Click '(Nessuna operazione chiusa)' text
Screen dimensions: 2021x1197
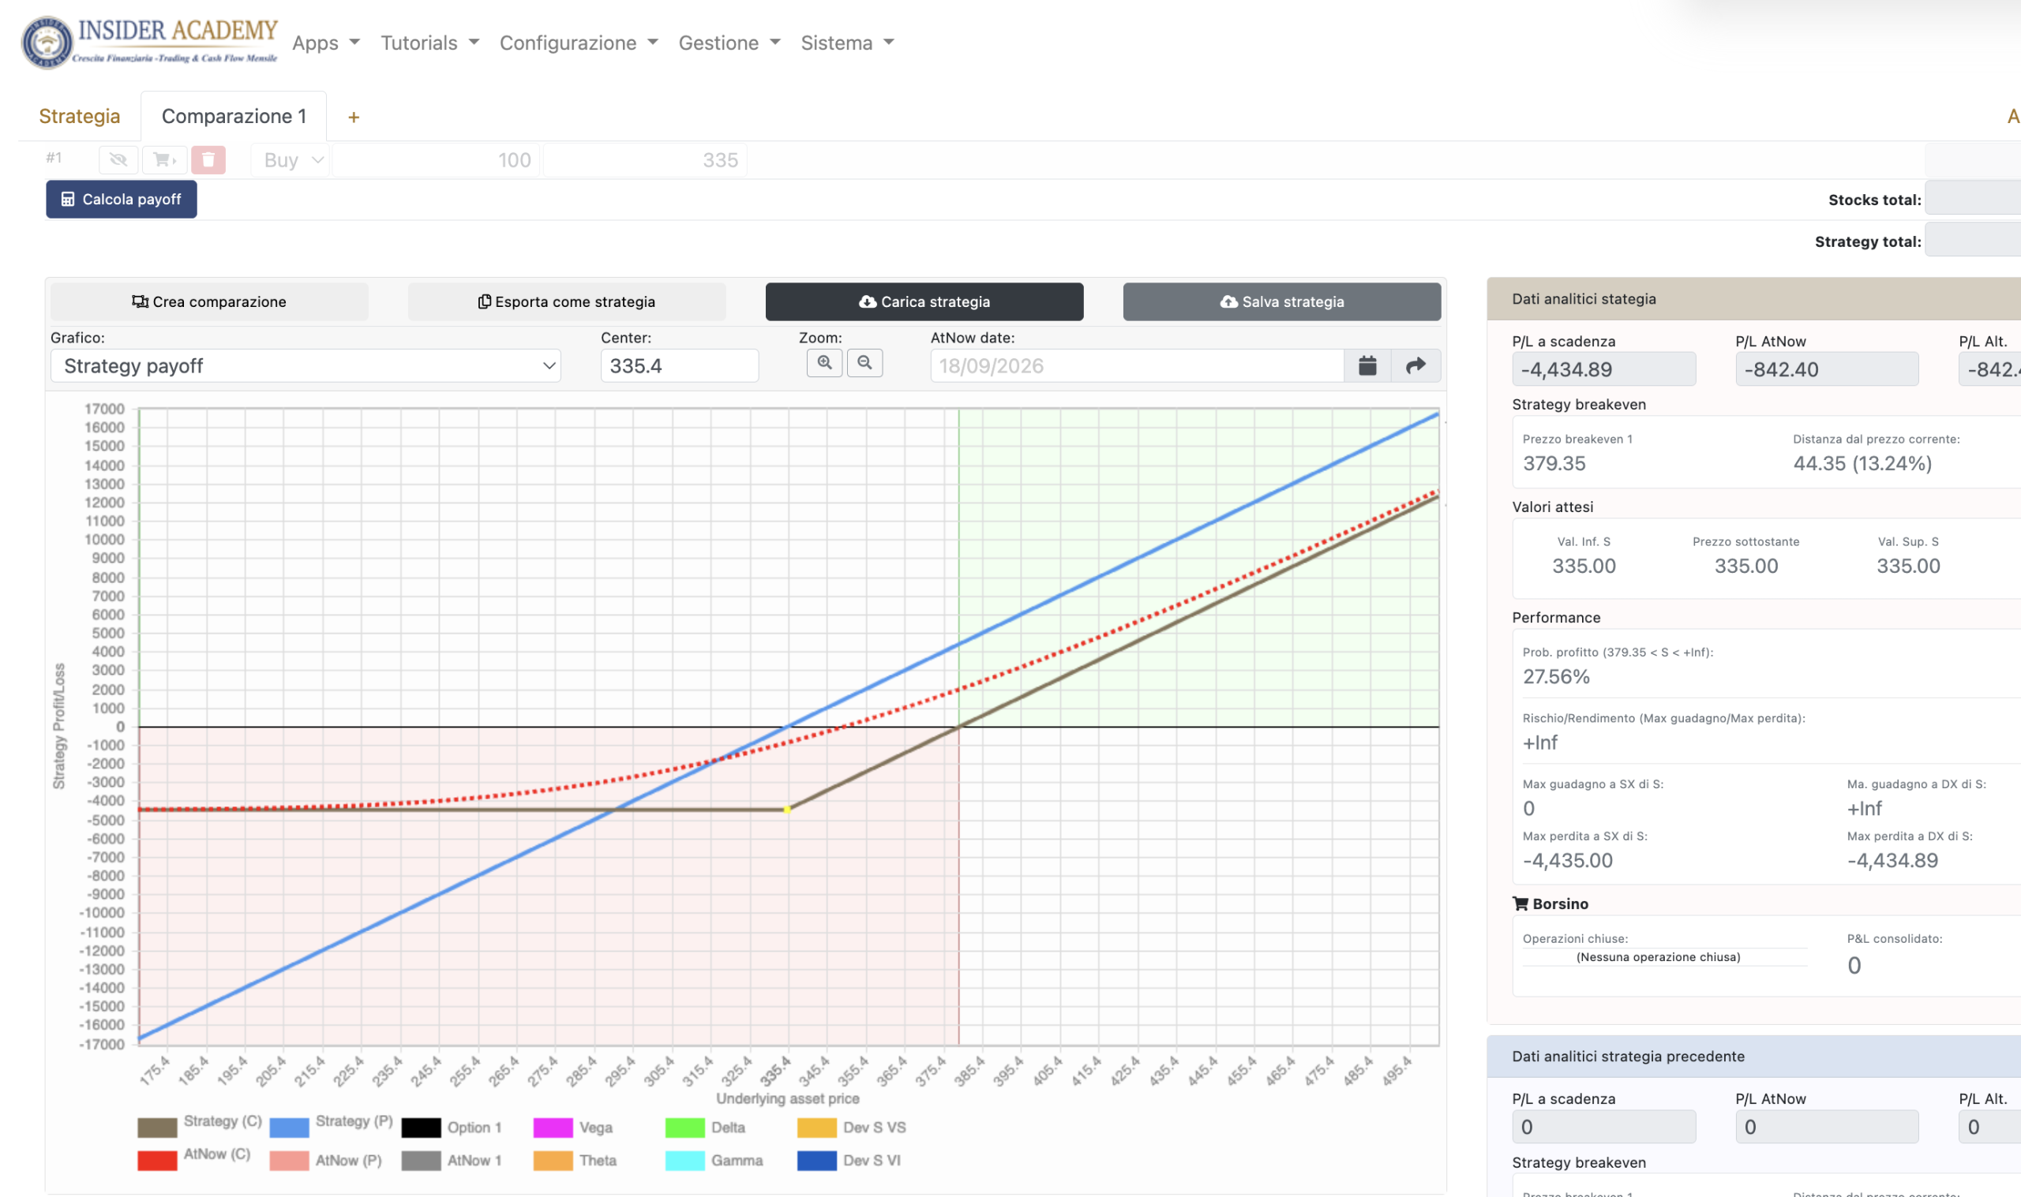point(1658,956)
